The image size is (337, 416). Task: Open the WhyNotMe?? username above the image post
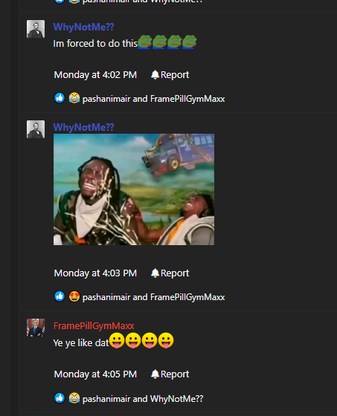(x=83, y=127)
